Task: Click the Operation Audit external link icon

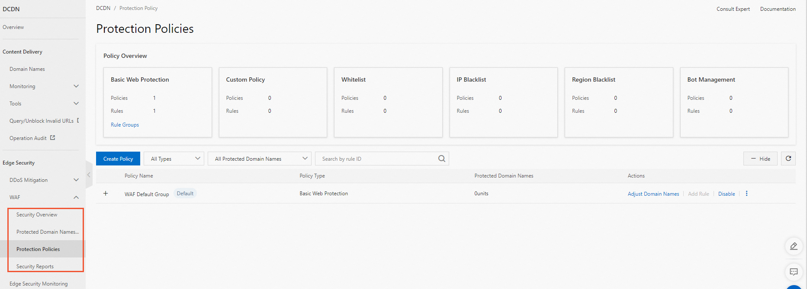Action: pos(52,138)
